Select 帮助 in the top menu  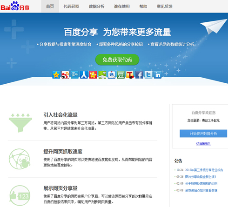143,6
